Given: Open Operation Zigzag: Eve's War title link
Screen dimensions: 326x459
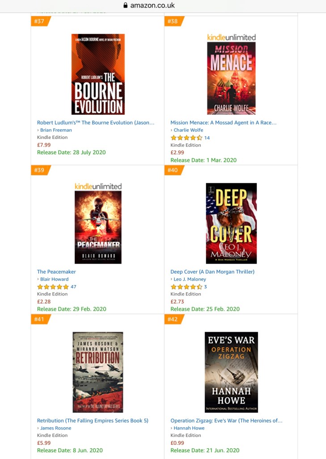Looking at the screenshot, I should click(x=226, y=420).
